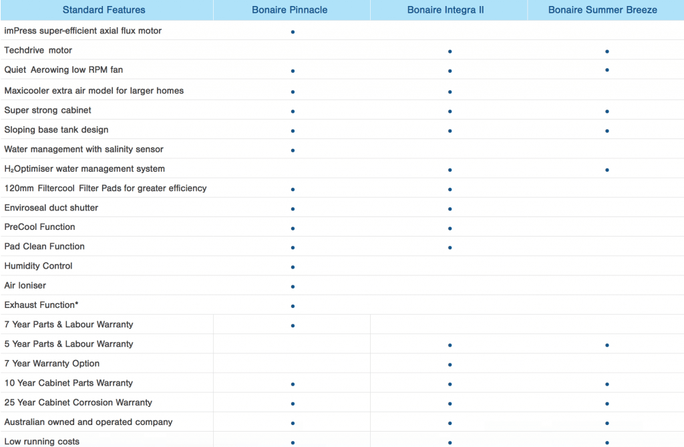
Task: Click the Enviroseal duct shutter label
Action: tap(51, 208)
